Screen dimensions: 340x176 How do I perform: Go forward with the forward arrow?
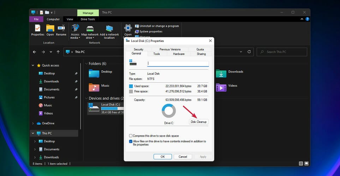point(43,52)
